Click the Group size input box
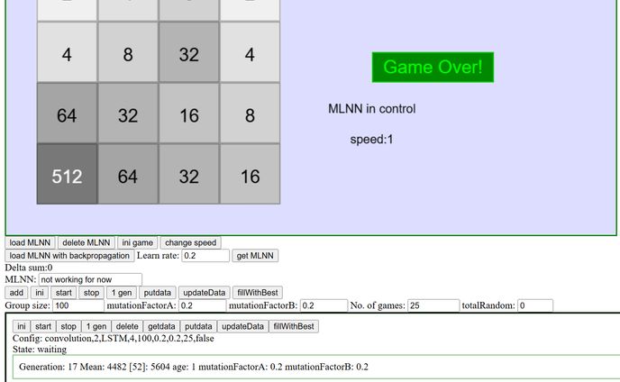The width and height of the screenshot is (620, 382). click(78, 306)
